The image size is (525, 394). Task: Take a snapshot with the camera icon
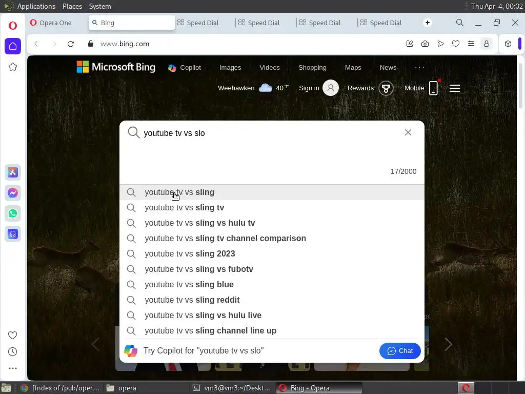pyautogui.click(x=425, y=44)
